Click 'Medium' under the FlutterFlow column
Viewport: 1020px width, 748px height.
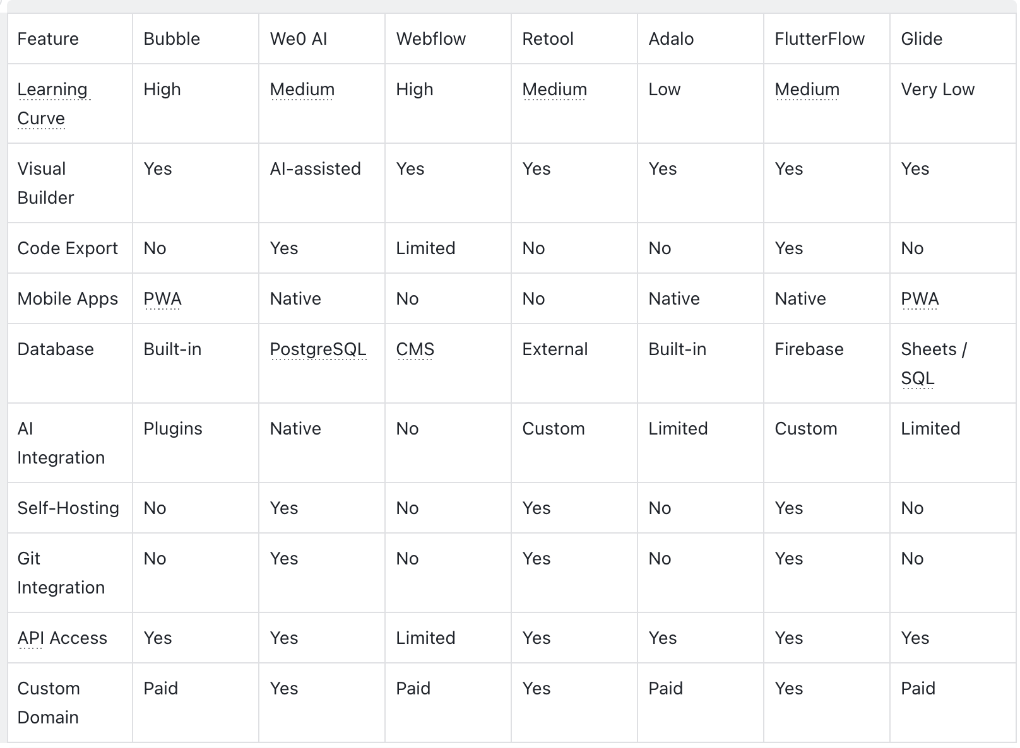(x=807, y=90)
